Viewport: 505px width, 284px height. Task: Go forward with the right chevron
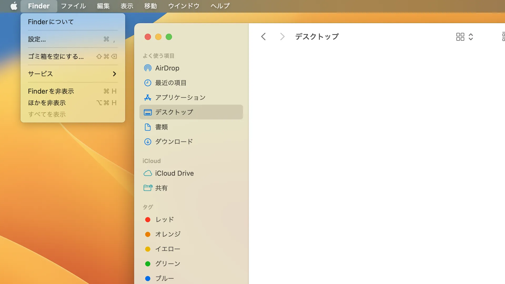[x=282, y=37]
